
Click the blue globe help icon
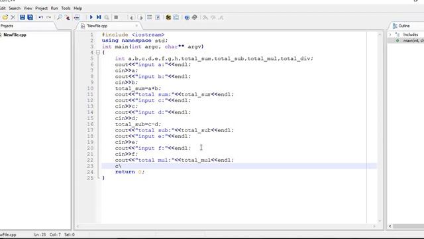[x=187, y=18]
